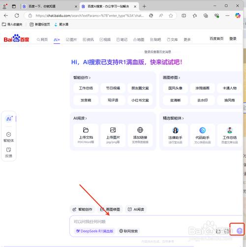Toggle the 联网搜索 web search option
Viewport: 246px width, 247px height.
tap(128, 231)
